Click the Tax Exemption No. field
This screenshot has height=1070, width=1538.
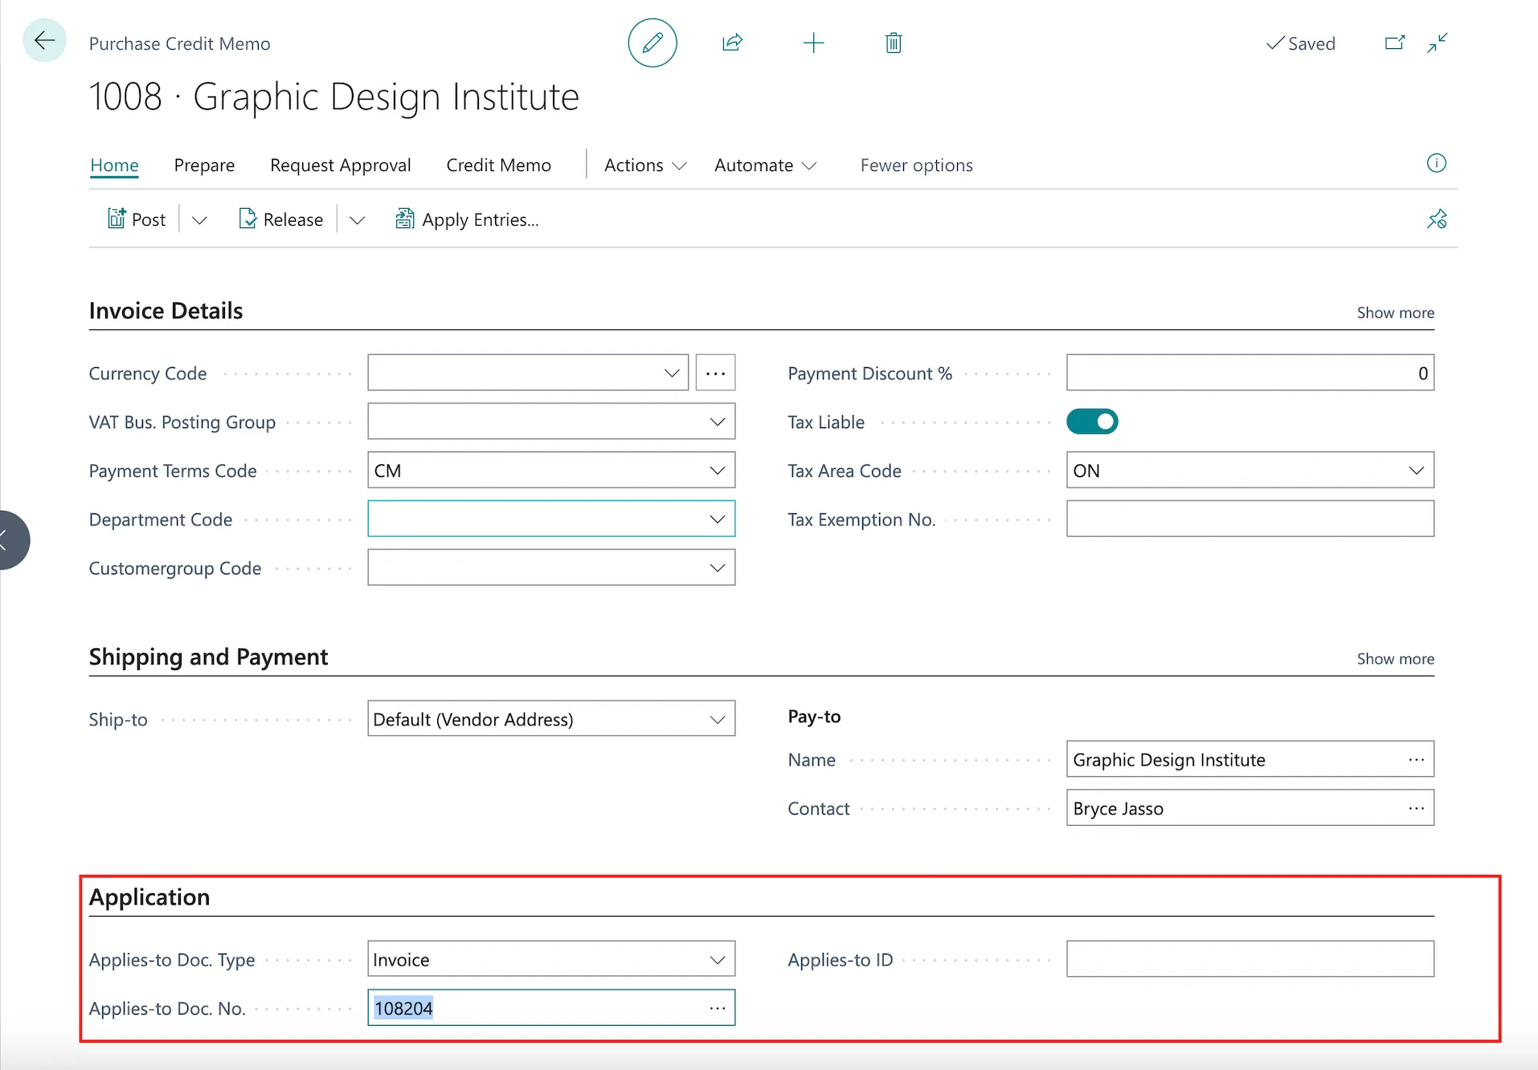pyautogui.click(x=1250, y=519)
